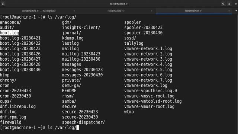
Task: Open the terminal search tool
Action: point(223,4)
